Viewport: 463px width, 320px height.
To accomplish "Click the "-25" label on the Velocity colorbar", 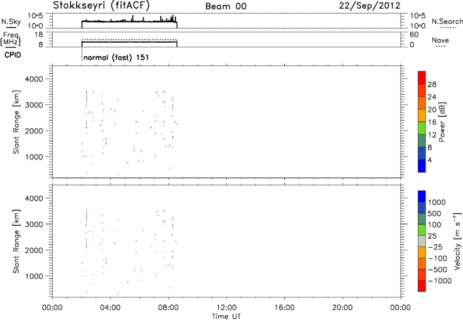I will (435, 247).
